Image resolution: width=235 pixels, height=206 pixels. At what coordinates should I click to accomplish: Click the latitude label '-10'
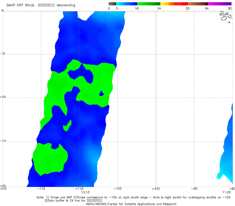tap(3, 97)
